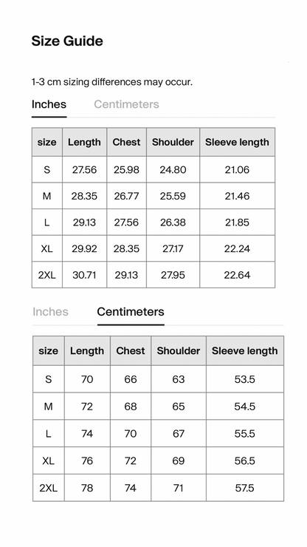This screenshot has height=547, width=307.
Task: Click the 27.56 length value for size S
Action: (x=84, y=169)
